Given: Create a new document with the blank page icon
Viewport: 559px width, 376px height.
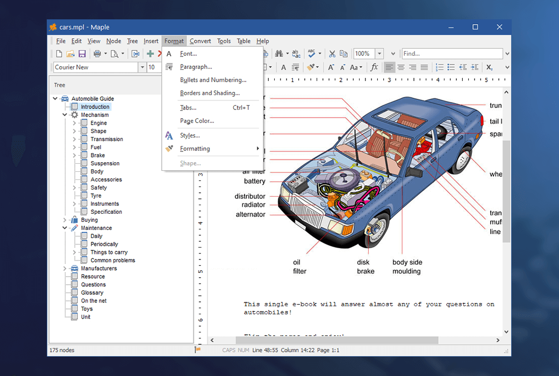Looking at the screenshot, I should (x=59, y=54).
